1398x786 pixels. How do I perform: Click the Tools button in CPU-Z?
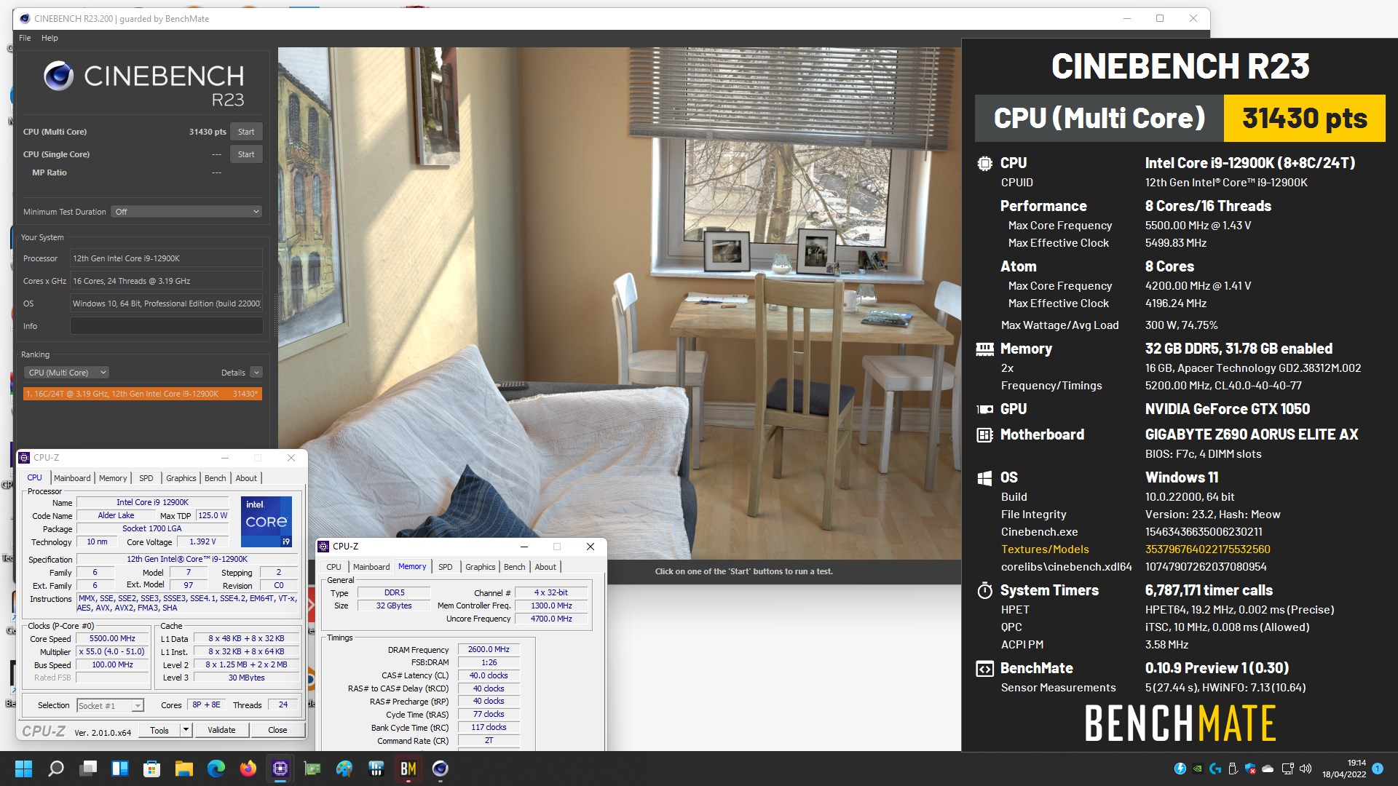pos(159,730)
